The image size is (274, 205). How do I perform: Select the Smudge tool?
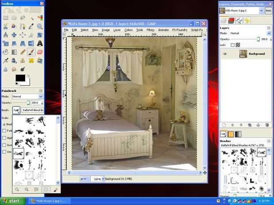coord(14,69)
